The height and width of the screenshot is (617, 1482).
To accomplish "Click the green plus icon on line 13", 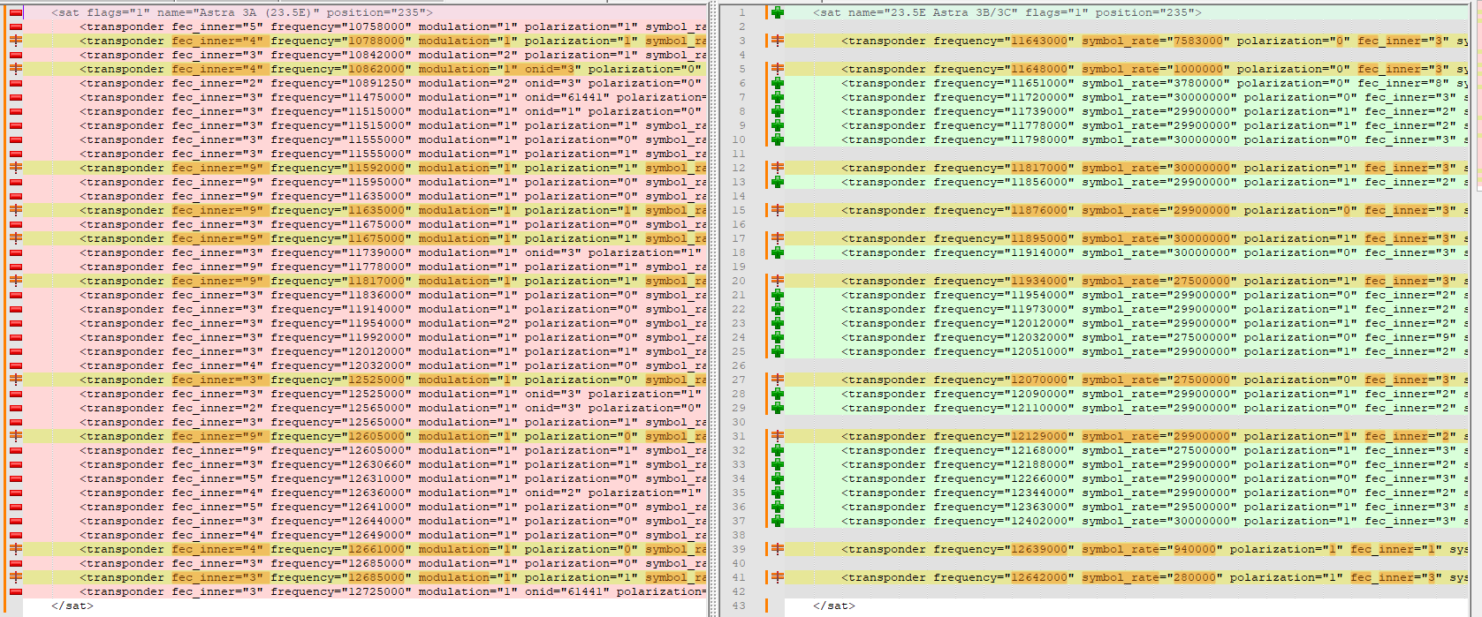I will 778,182.
